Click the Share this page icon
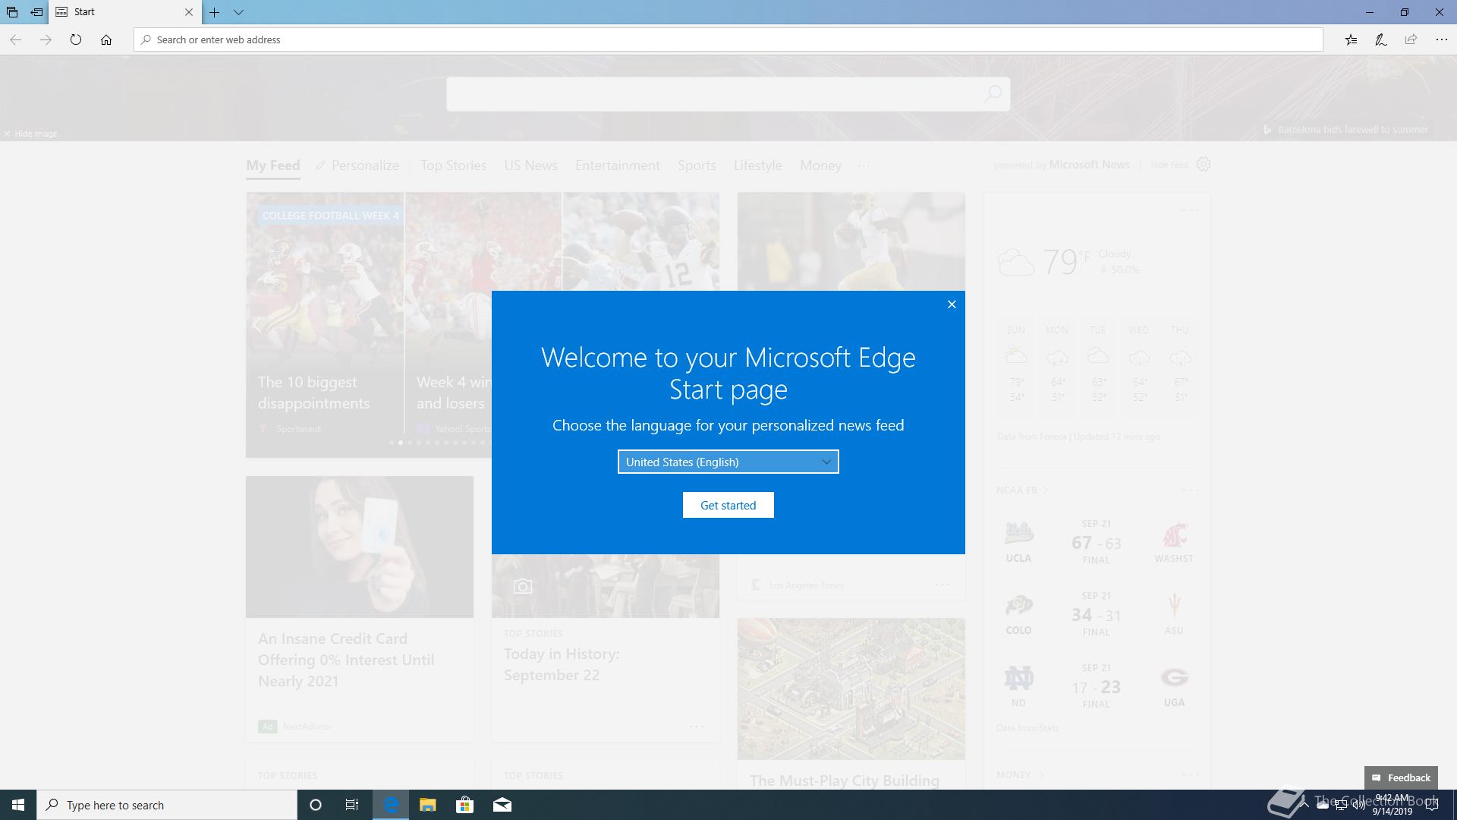 pos(1411,39)
